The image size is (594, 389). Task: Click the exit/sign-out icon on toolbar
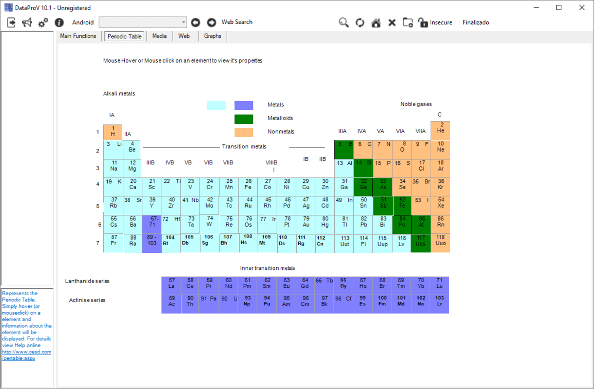pyautogui.click(x=11, y=22)
